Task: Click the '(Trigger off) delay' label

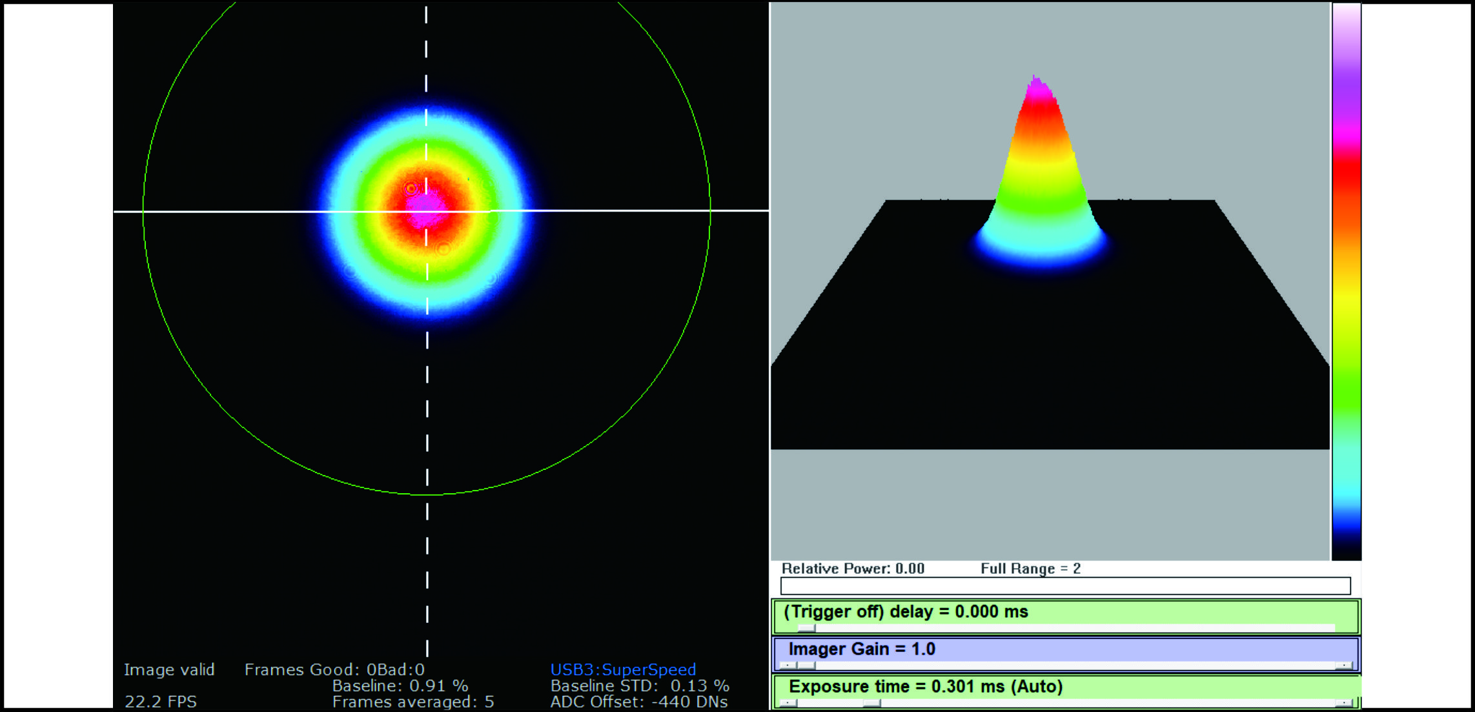Action: coord(906,612)
